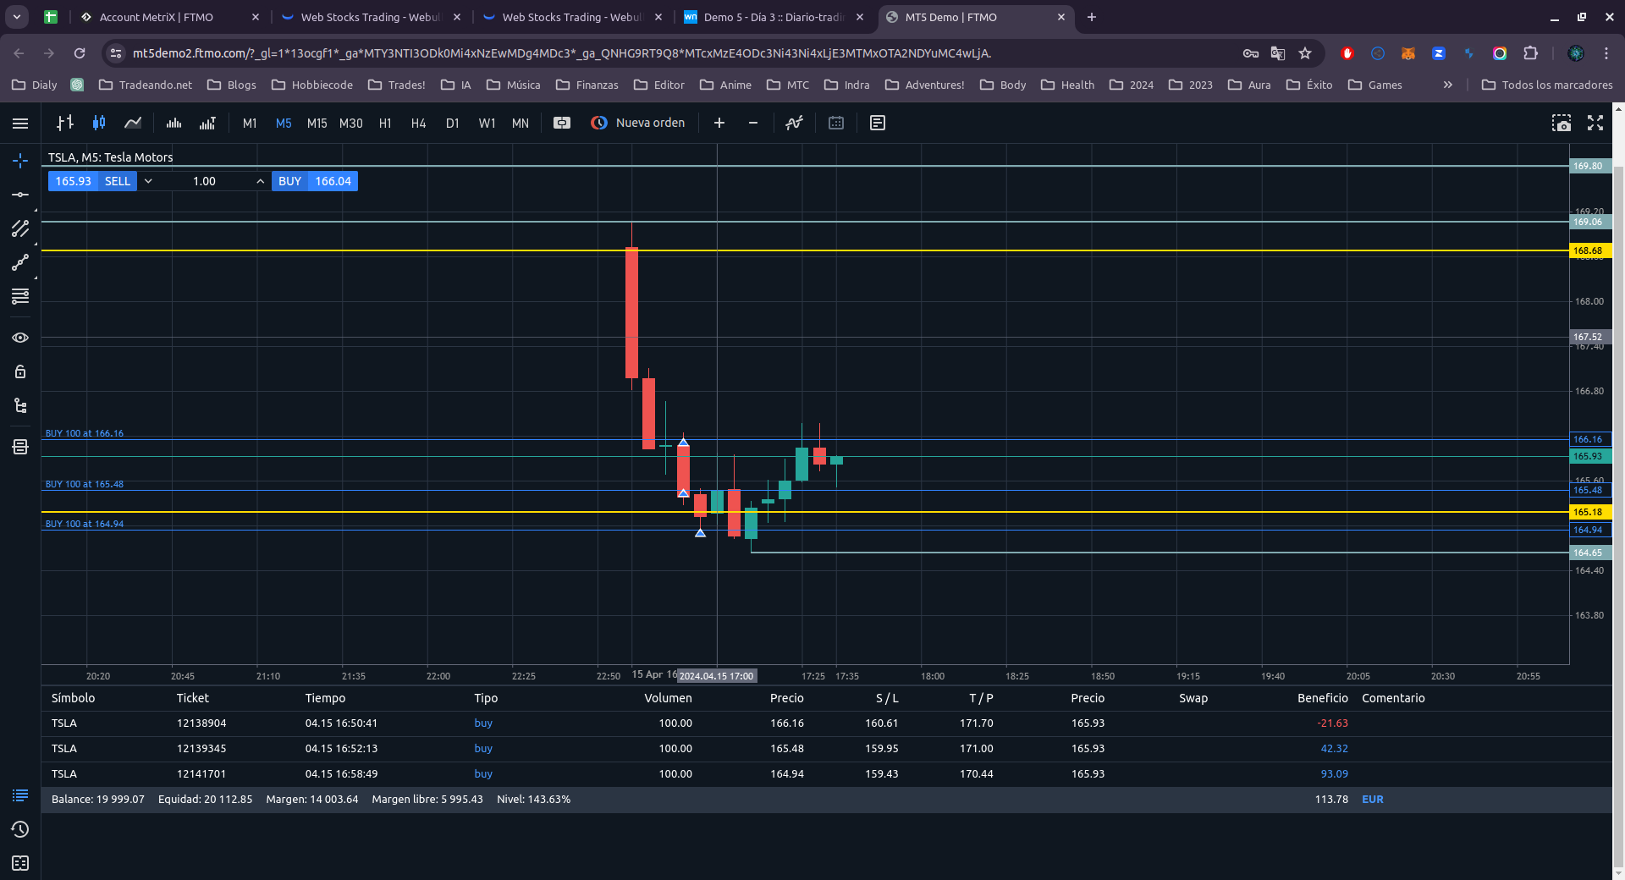
Task: Toggle one-click trading panel button
Action: point(561,123)
